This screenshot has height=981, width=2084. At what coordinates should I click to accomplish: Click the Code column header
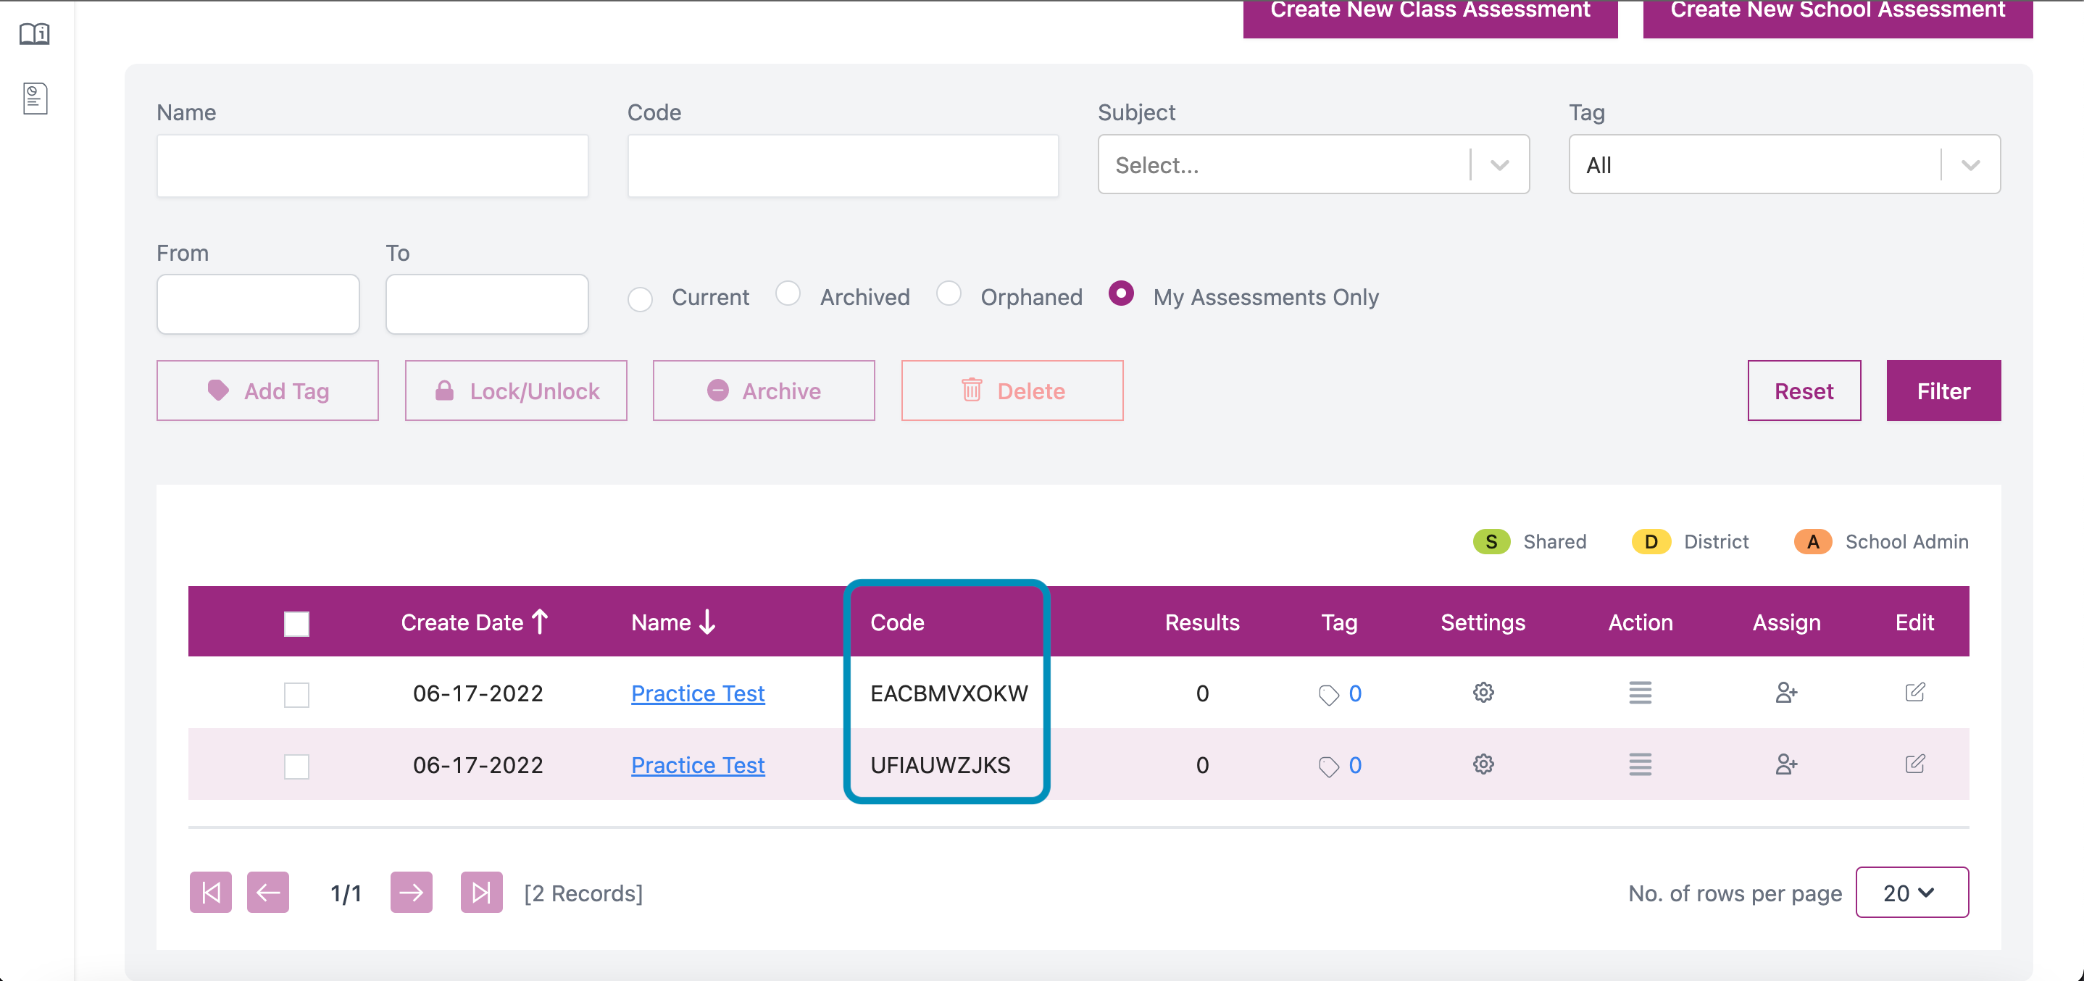(x=897, y=622)
